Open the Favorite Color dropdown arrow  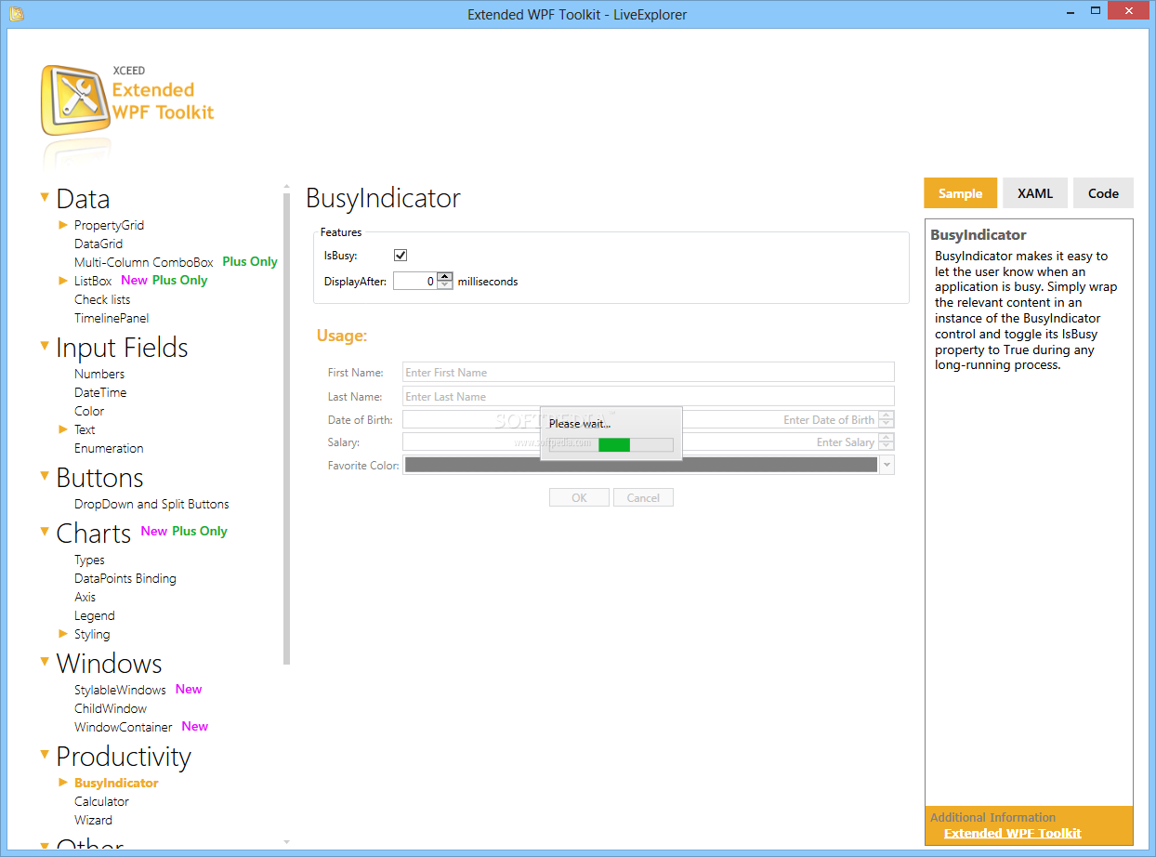click(x=887, y=465)
